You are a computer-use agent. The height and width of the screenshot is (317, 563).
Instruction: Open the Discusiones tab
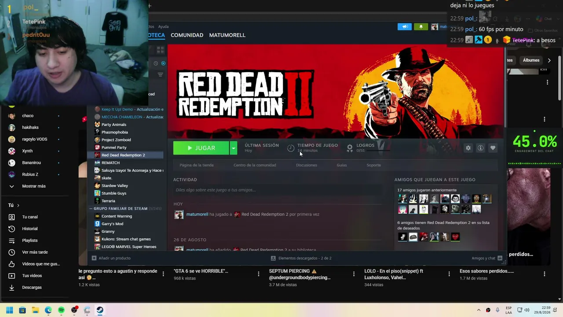tap(307, 165)
